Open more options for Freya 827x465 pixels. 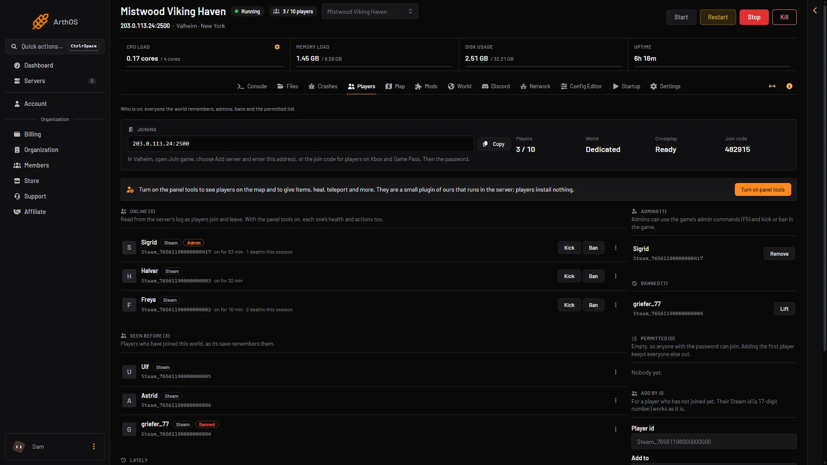[x=616, y=305]
